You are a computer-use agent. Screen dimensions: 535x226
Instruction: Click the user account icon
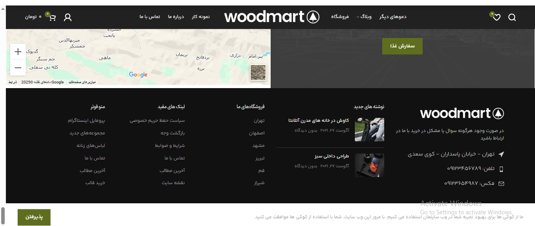click(67, 17)
